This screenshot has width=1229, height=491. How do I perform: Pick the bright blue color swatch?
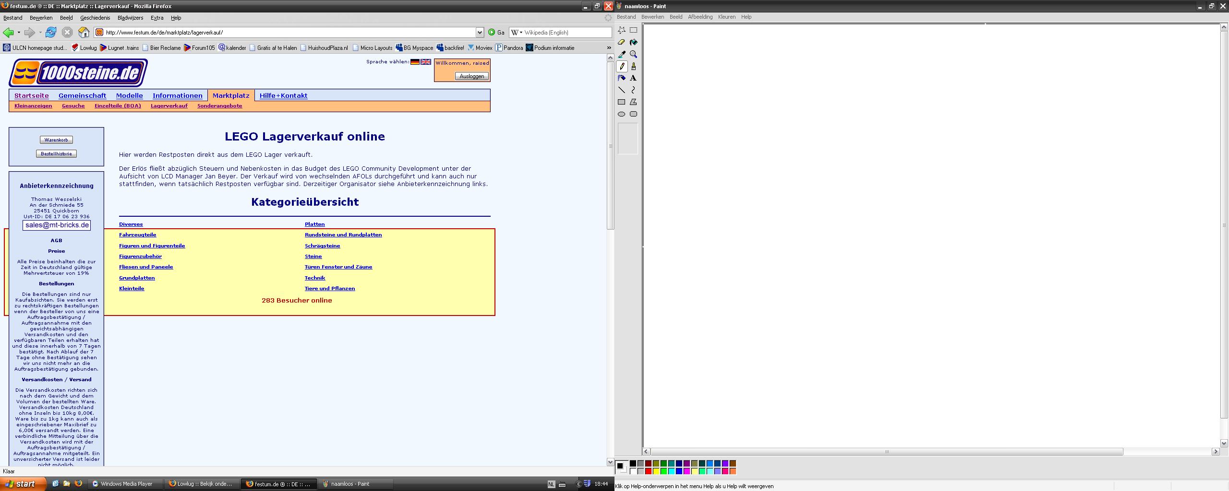[x=679, y=471]
